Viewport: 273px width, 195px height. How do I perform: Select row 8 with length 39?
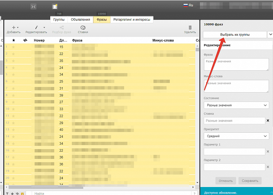(x=100, y=95)
